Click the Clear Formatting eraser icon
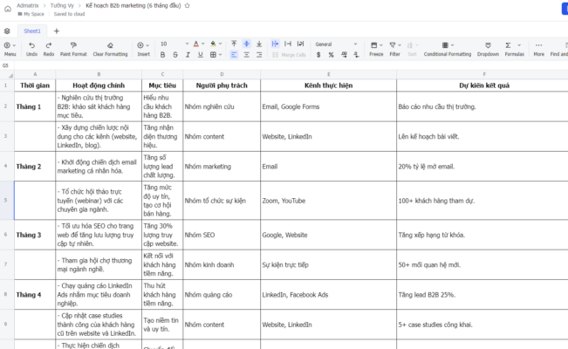This screenshot has width=568, height=349. 110,45
